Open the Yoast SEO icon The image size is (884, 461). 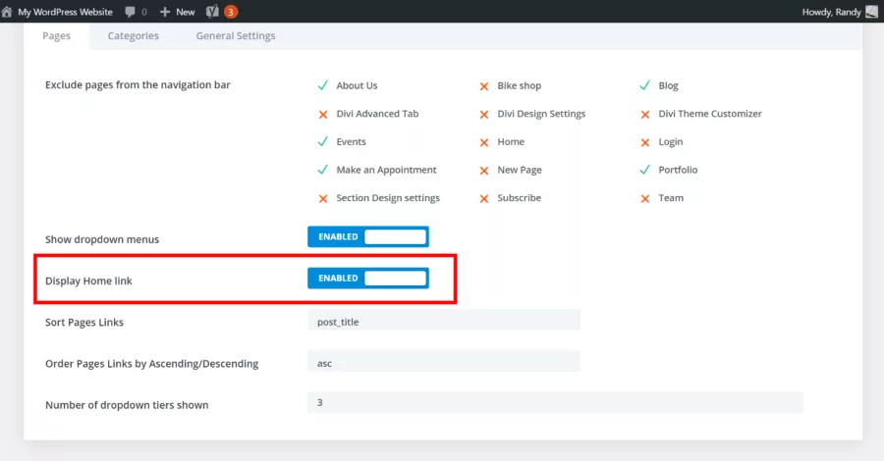(212, 11)
